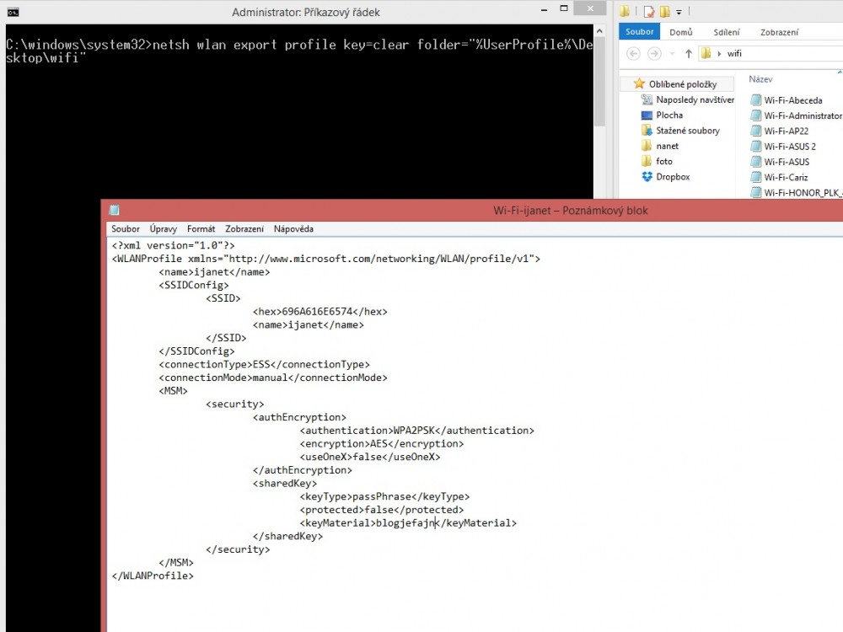Open Stažené soubory in the navigation pane
This screenshot has width=843, height=632.
coord(687,131)
